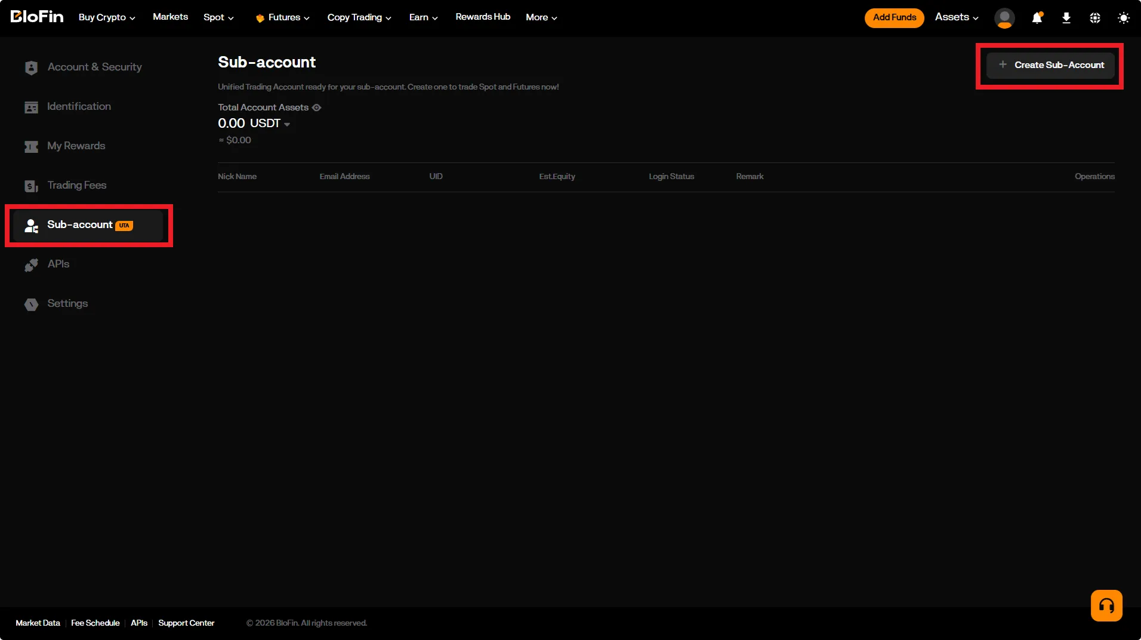Expand the Spot dropdown
Screen dimensions: 1141x640
click(218, 17)
